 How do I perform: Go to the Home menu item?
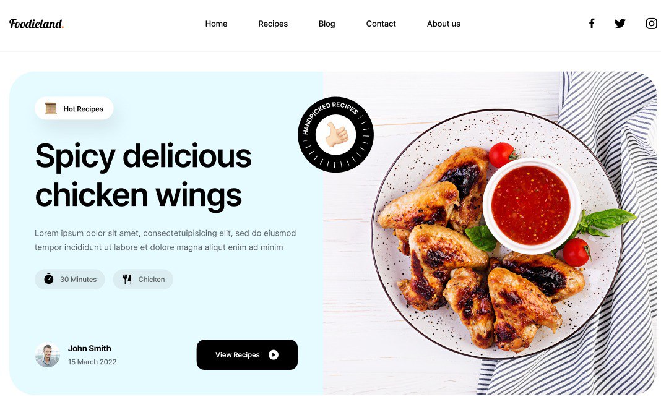[x=216, y=24]
